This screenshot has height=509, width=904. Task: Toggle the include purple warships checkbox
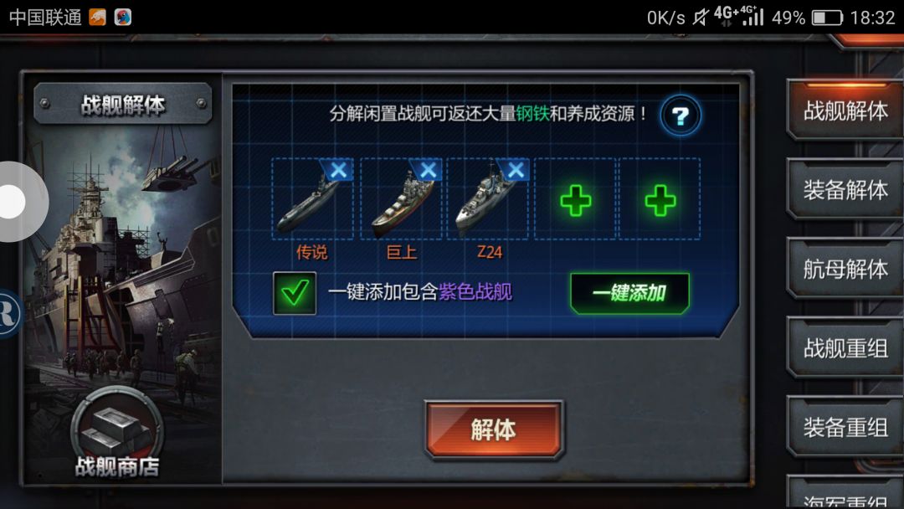pos(294,293)
